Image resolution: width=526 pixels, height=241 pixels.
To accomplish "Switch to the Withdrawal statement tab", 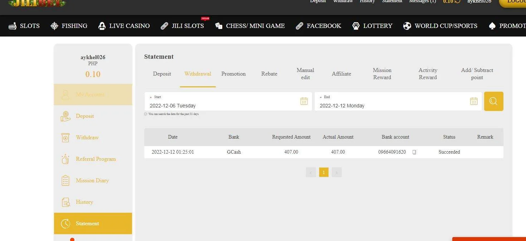I will 198,74.
